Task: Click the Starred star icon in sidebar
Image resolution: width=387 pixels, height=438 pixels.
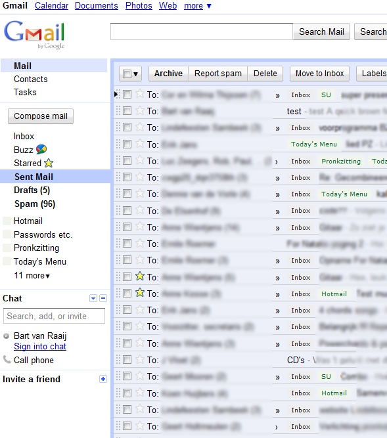Action: tap(49, 163)
